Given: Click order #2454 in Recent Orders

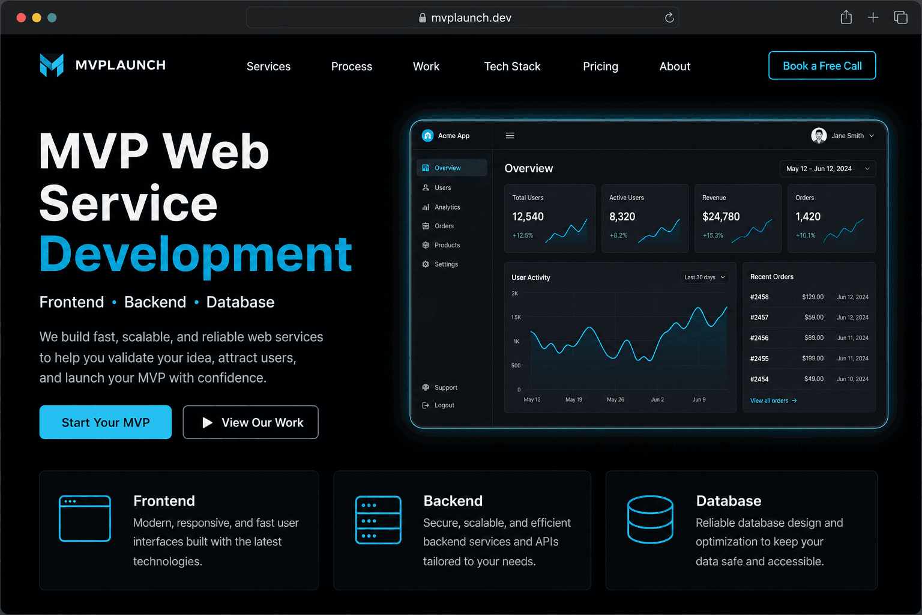Looking at the screenshot, I should [809, 379].
